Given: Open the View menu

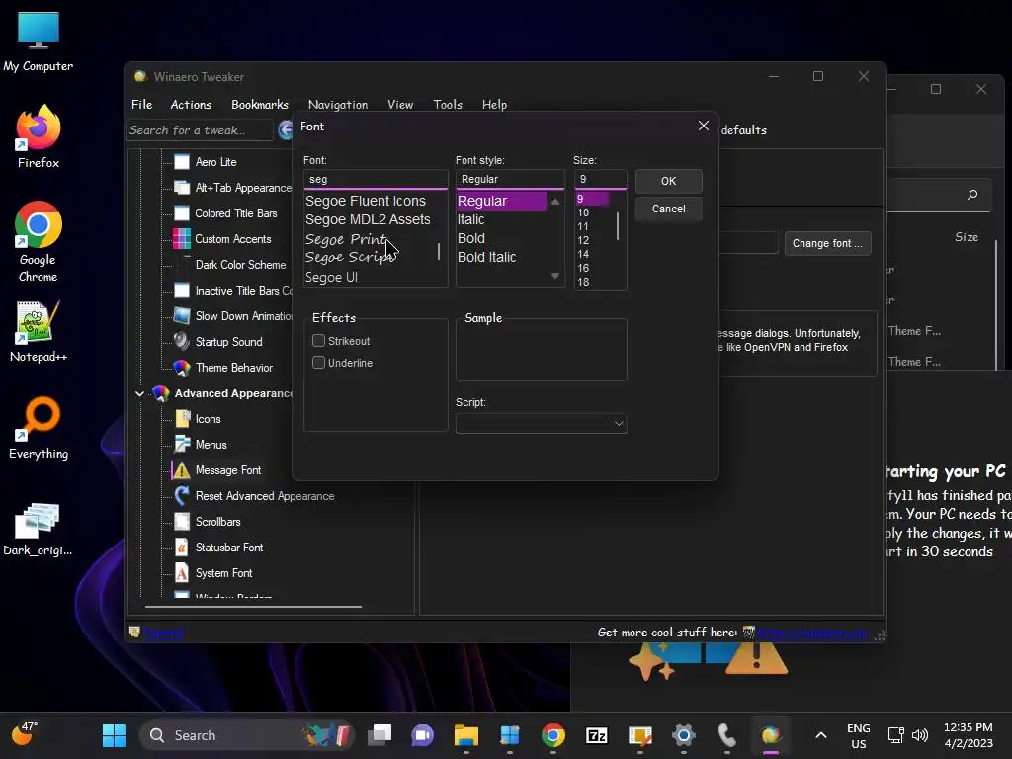Looking at the screenshot, I should click(400, 105).
